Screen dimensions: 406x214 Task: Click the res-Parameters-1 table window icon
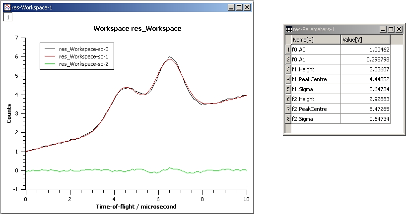tap(289, 29)
